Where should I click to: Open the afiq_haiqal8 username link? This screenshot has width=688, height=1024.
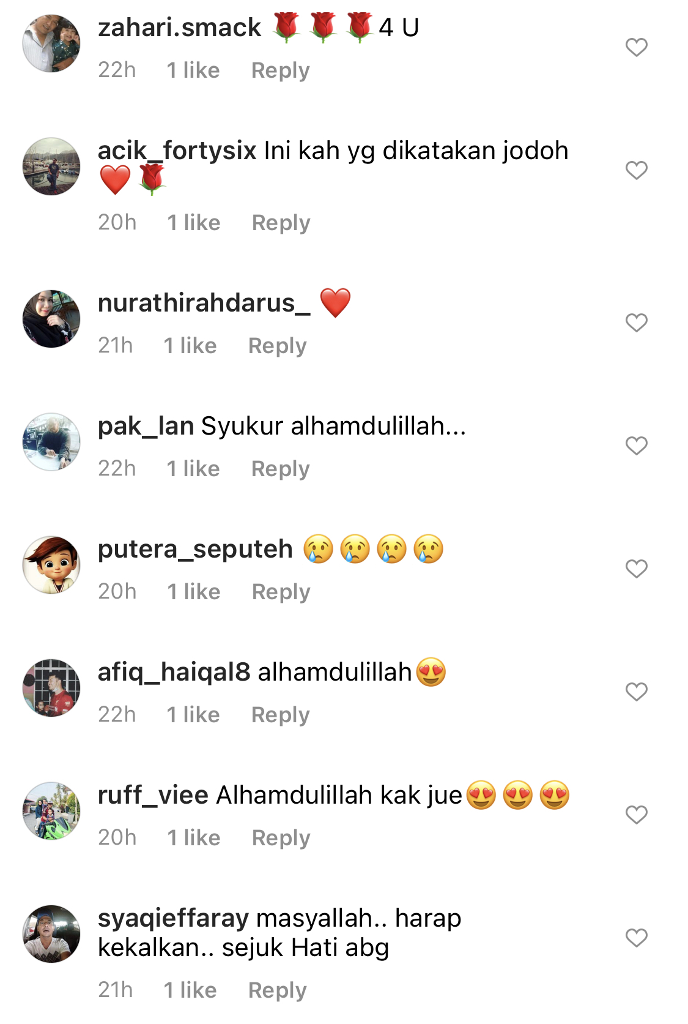pos(174,672)
